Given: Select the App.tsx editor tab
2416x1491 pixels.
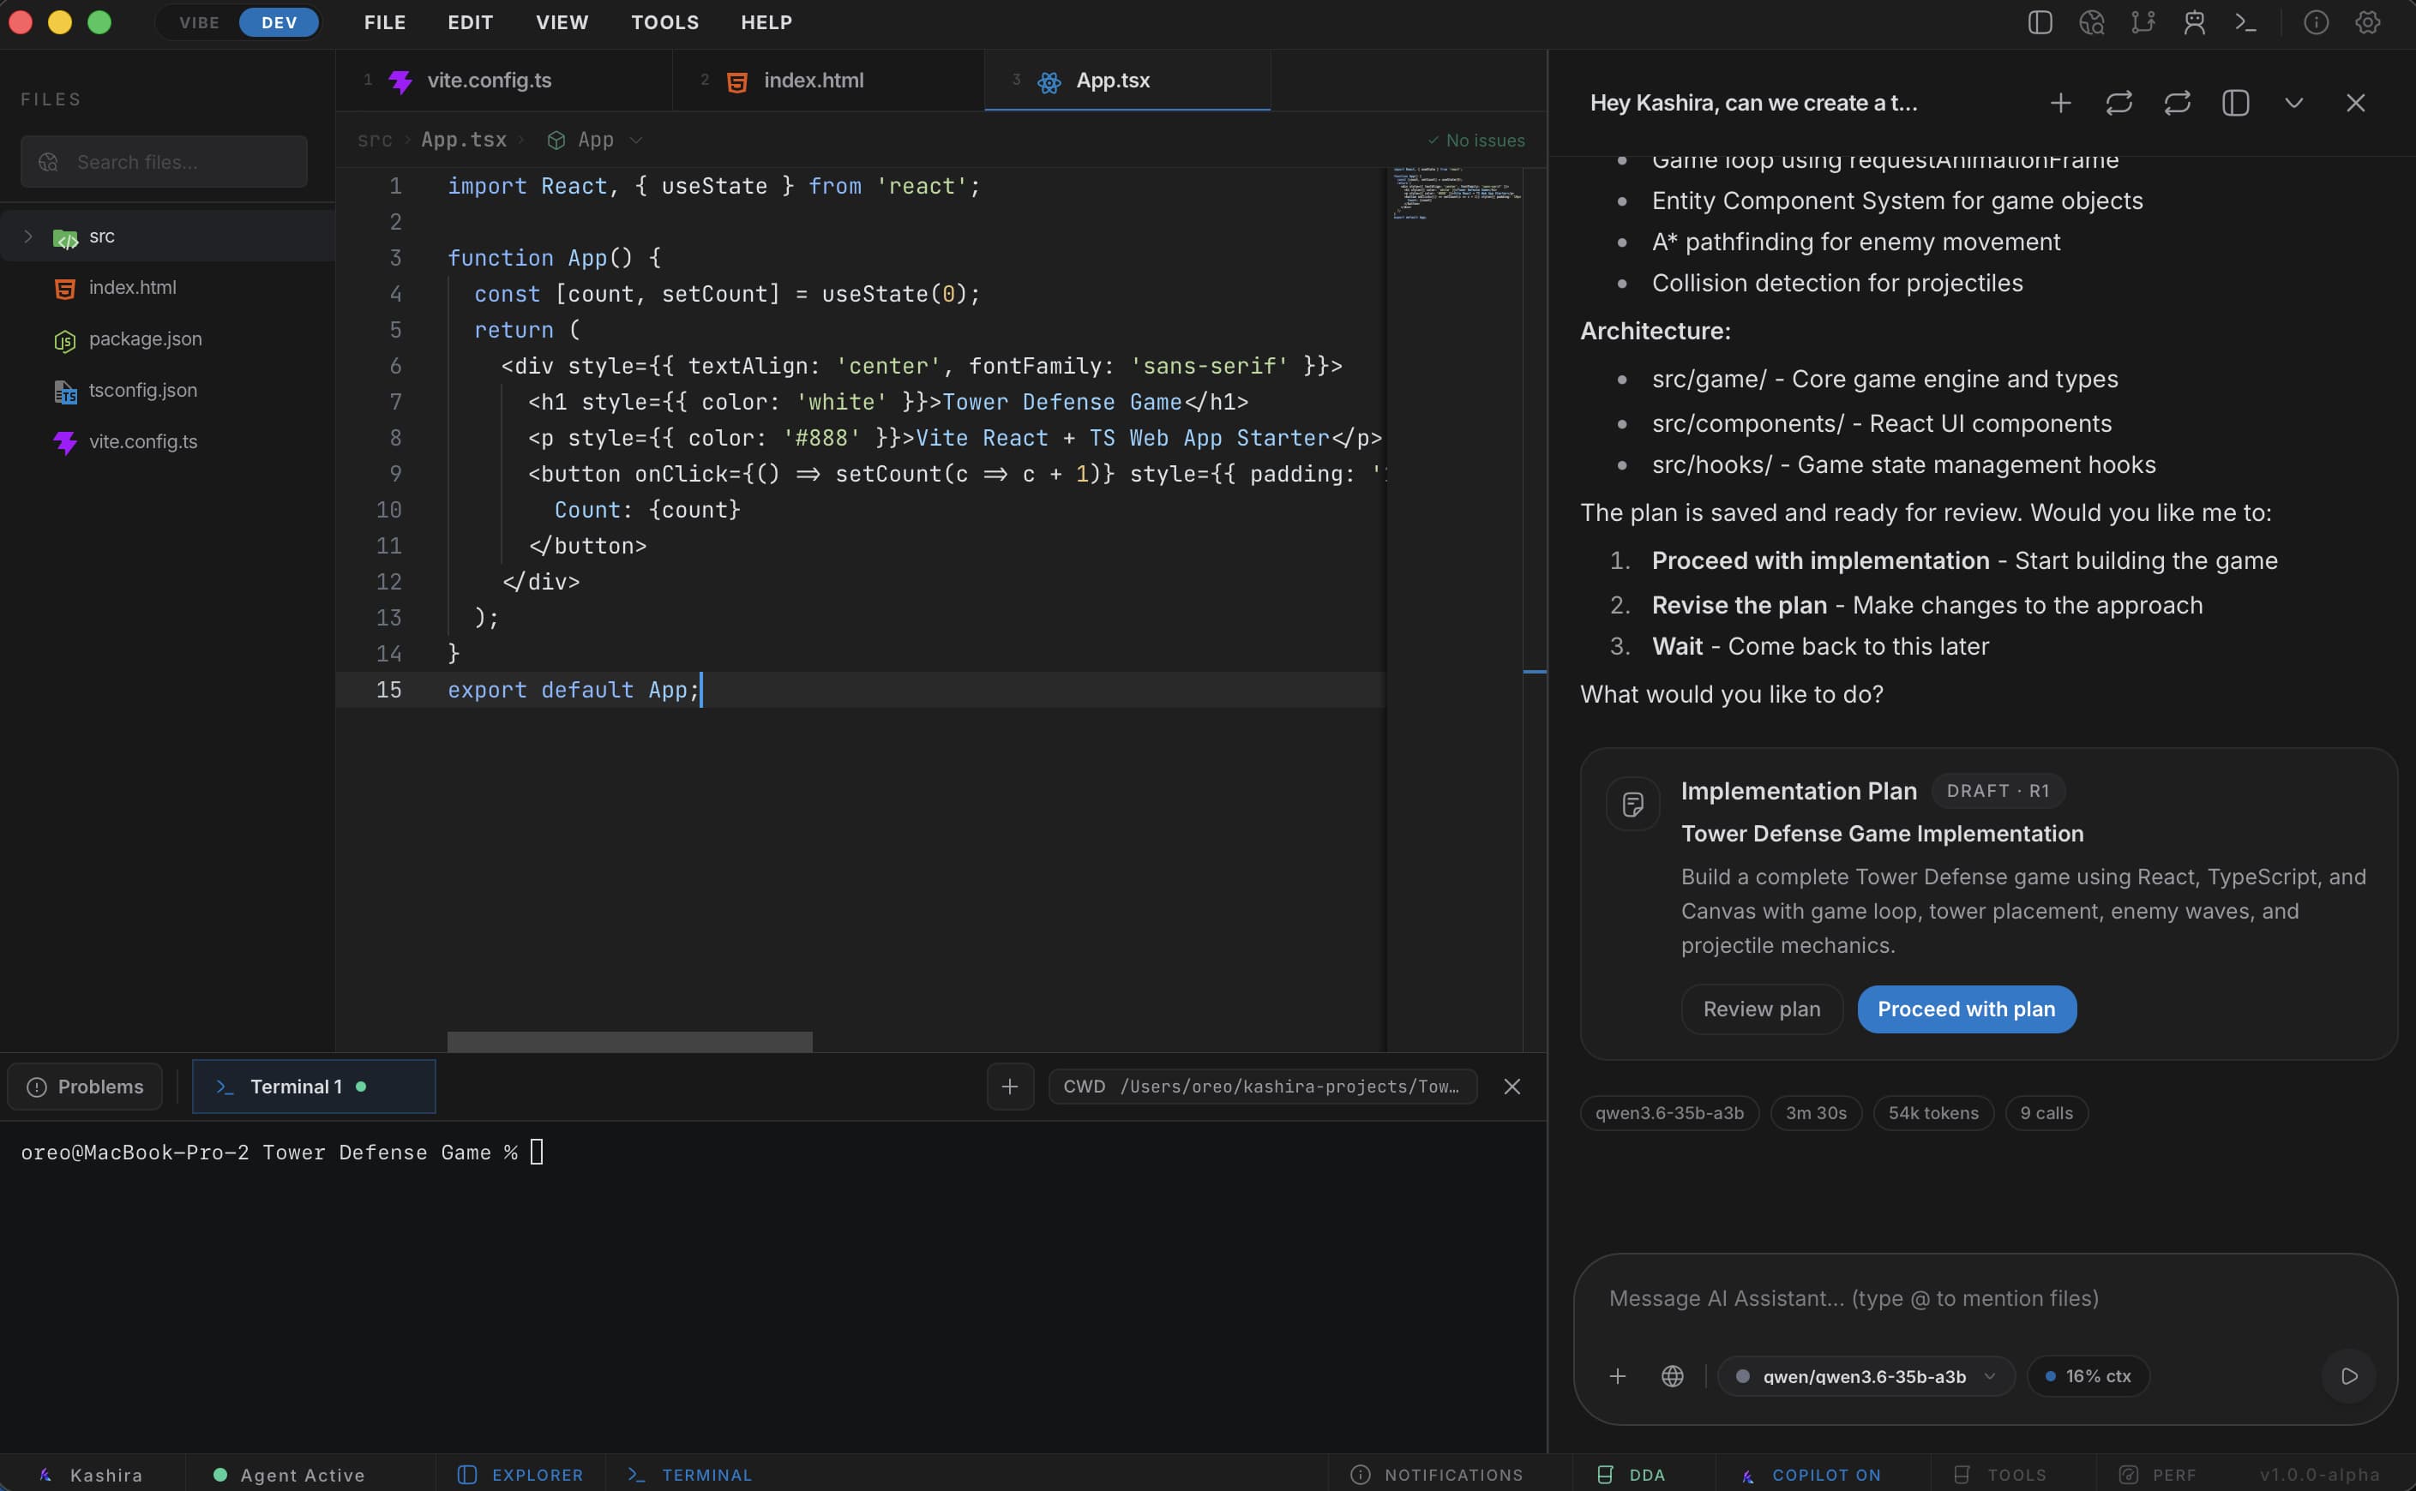Looking at the screenshot, I should coord(1127,81).
